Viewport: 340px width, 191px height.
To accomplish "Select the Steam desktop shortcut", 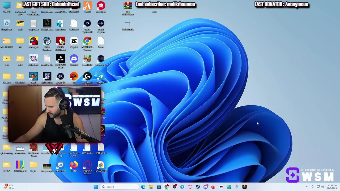I will 101,42.
